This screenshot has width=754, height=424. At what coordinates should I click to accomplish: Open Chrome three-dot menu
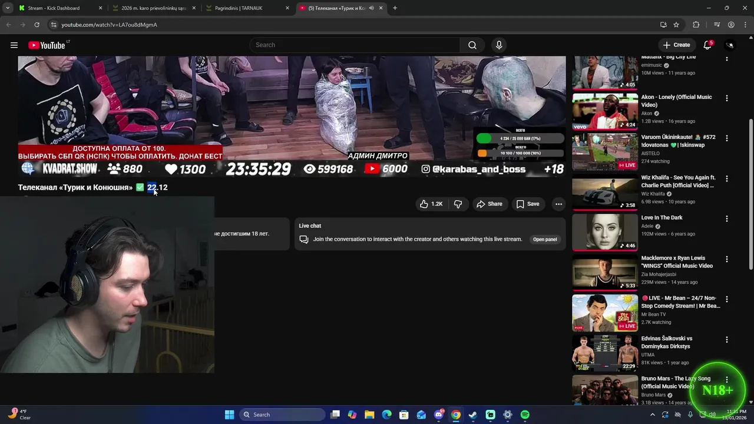coord(745,25)
